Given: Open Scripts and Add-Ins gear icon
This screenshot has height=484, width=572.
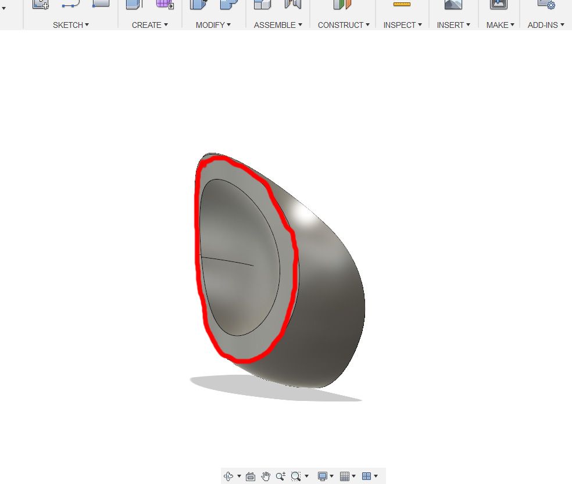Looking at the screenshot, I should 546,4.
